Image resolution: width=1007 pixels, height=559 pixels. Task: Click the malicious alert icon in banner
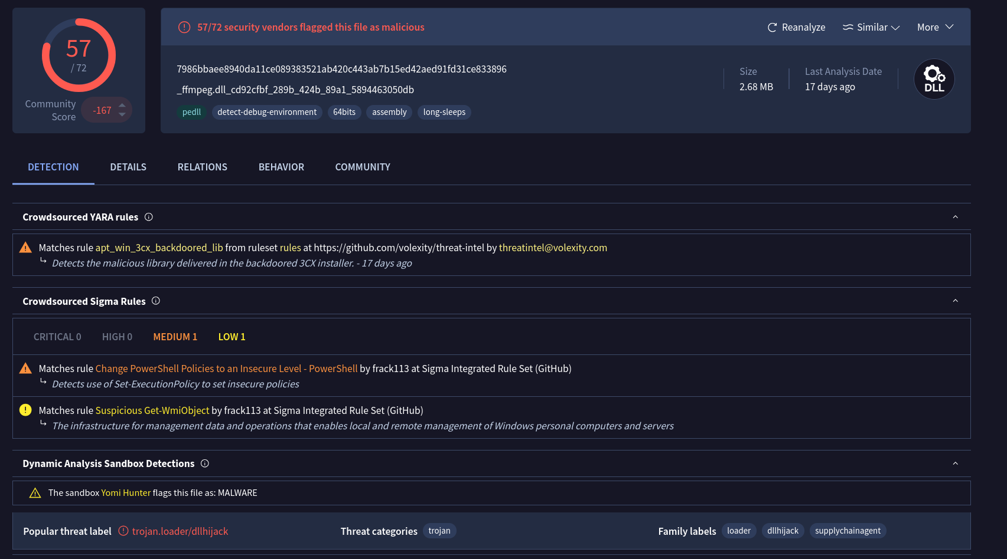click(184, 27)
